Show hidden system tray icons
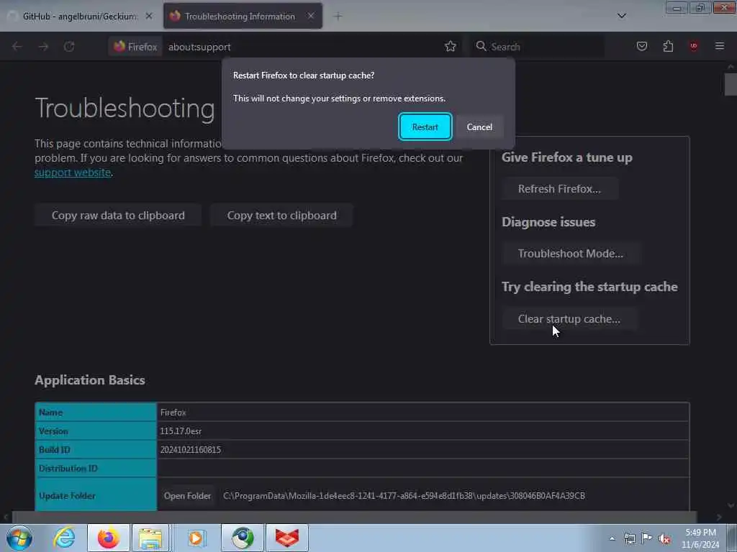 pyautogui.click(x=612, y=538)
